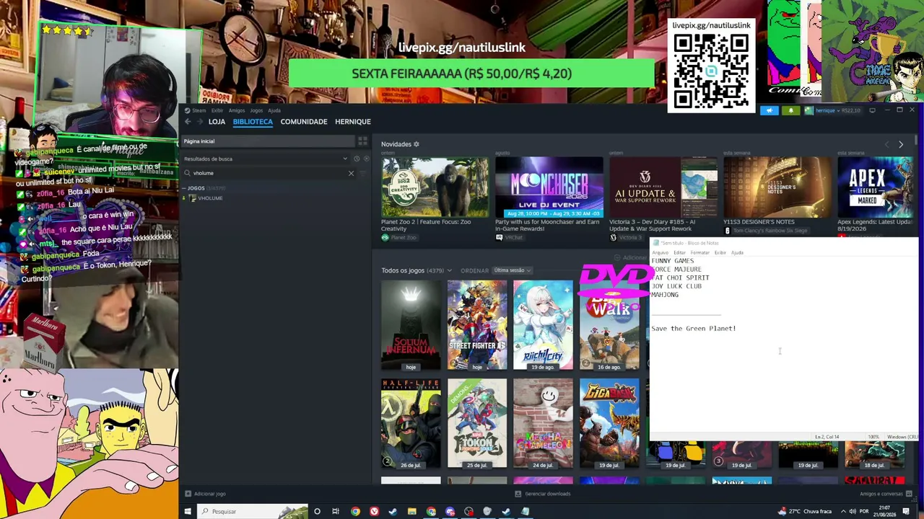Open advanced search filter icon

[x=362, y=173]
